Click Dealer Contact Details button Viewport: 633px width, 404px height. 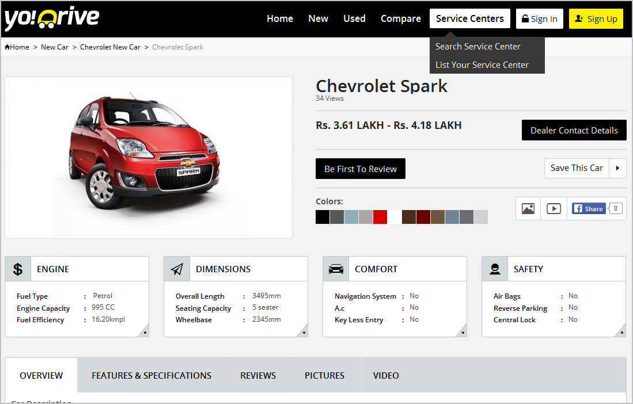[574, 130]
